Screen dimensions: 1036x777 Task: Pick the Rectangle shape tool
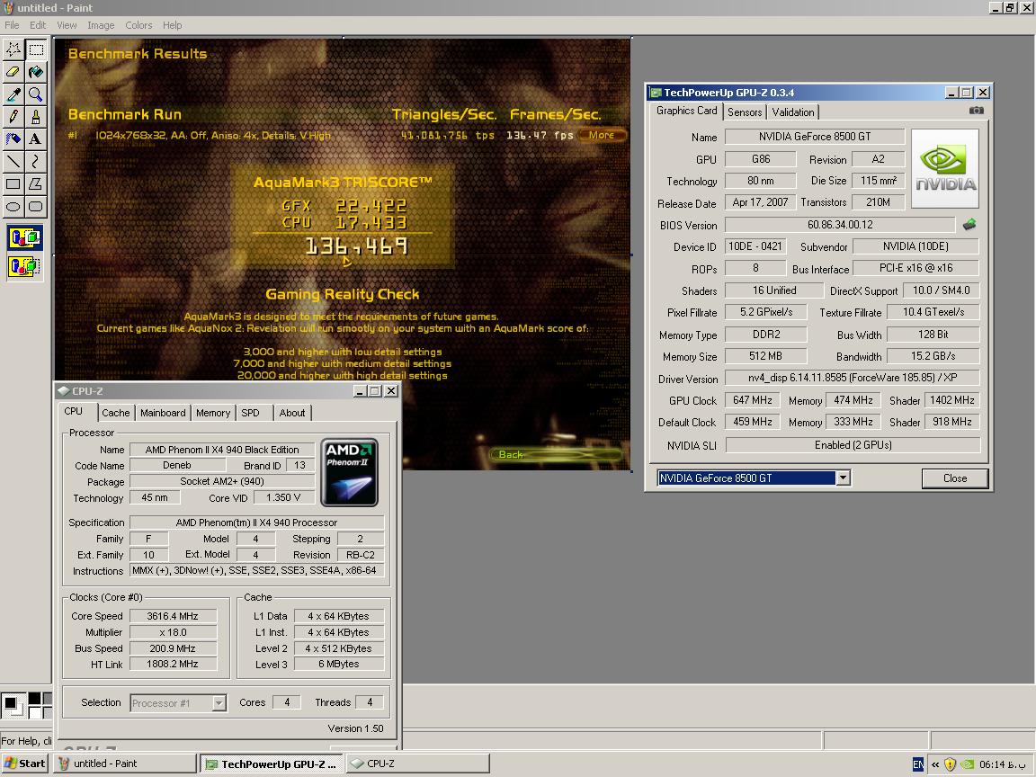point(13,184)
